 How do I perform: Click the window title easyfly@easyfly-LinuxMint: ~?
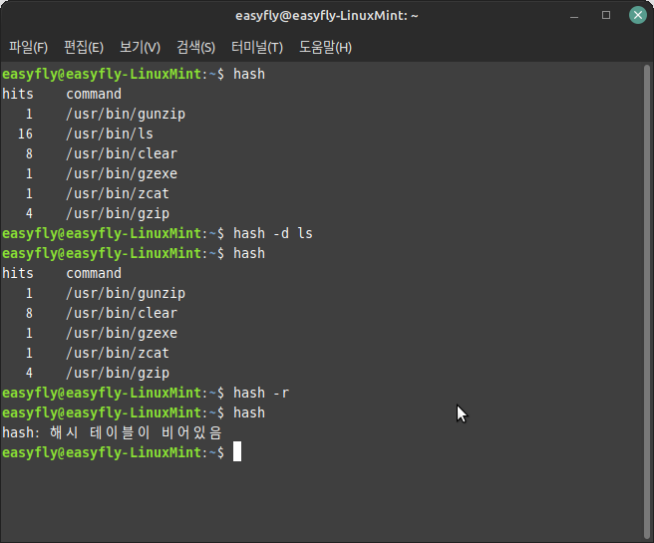(x=327, y=16)
